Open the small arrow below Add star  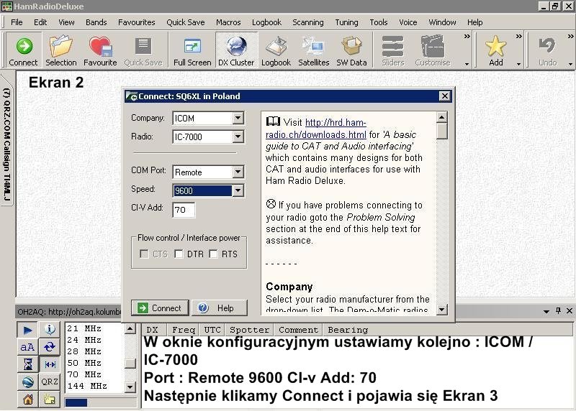click(x=518, y=64)
